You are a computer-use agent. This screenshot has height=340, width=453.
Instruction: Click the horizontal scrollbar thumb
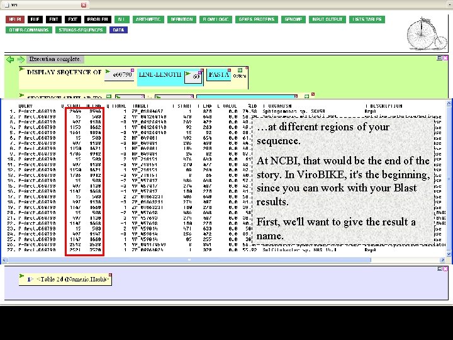pyautogui.click(x=189, y=260)
